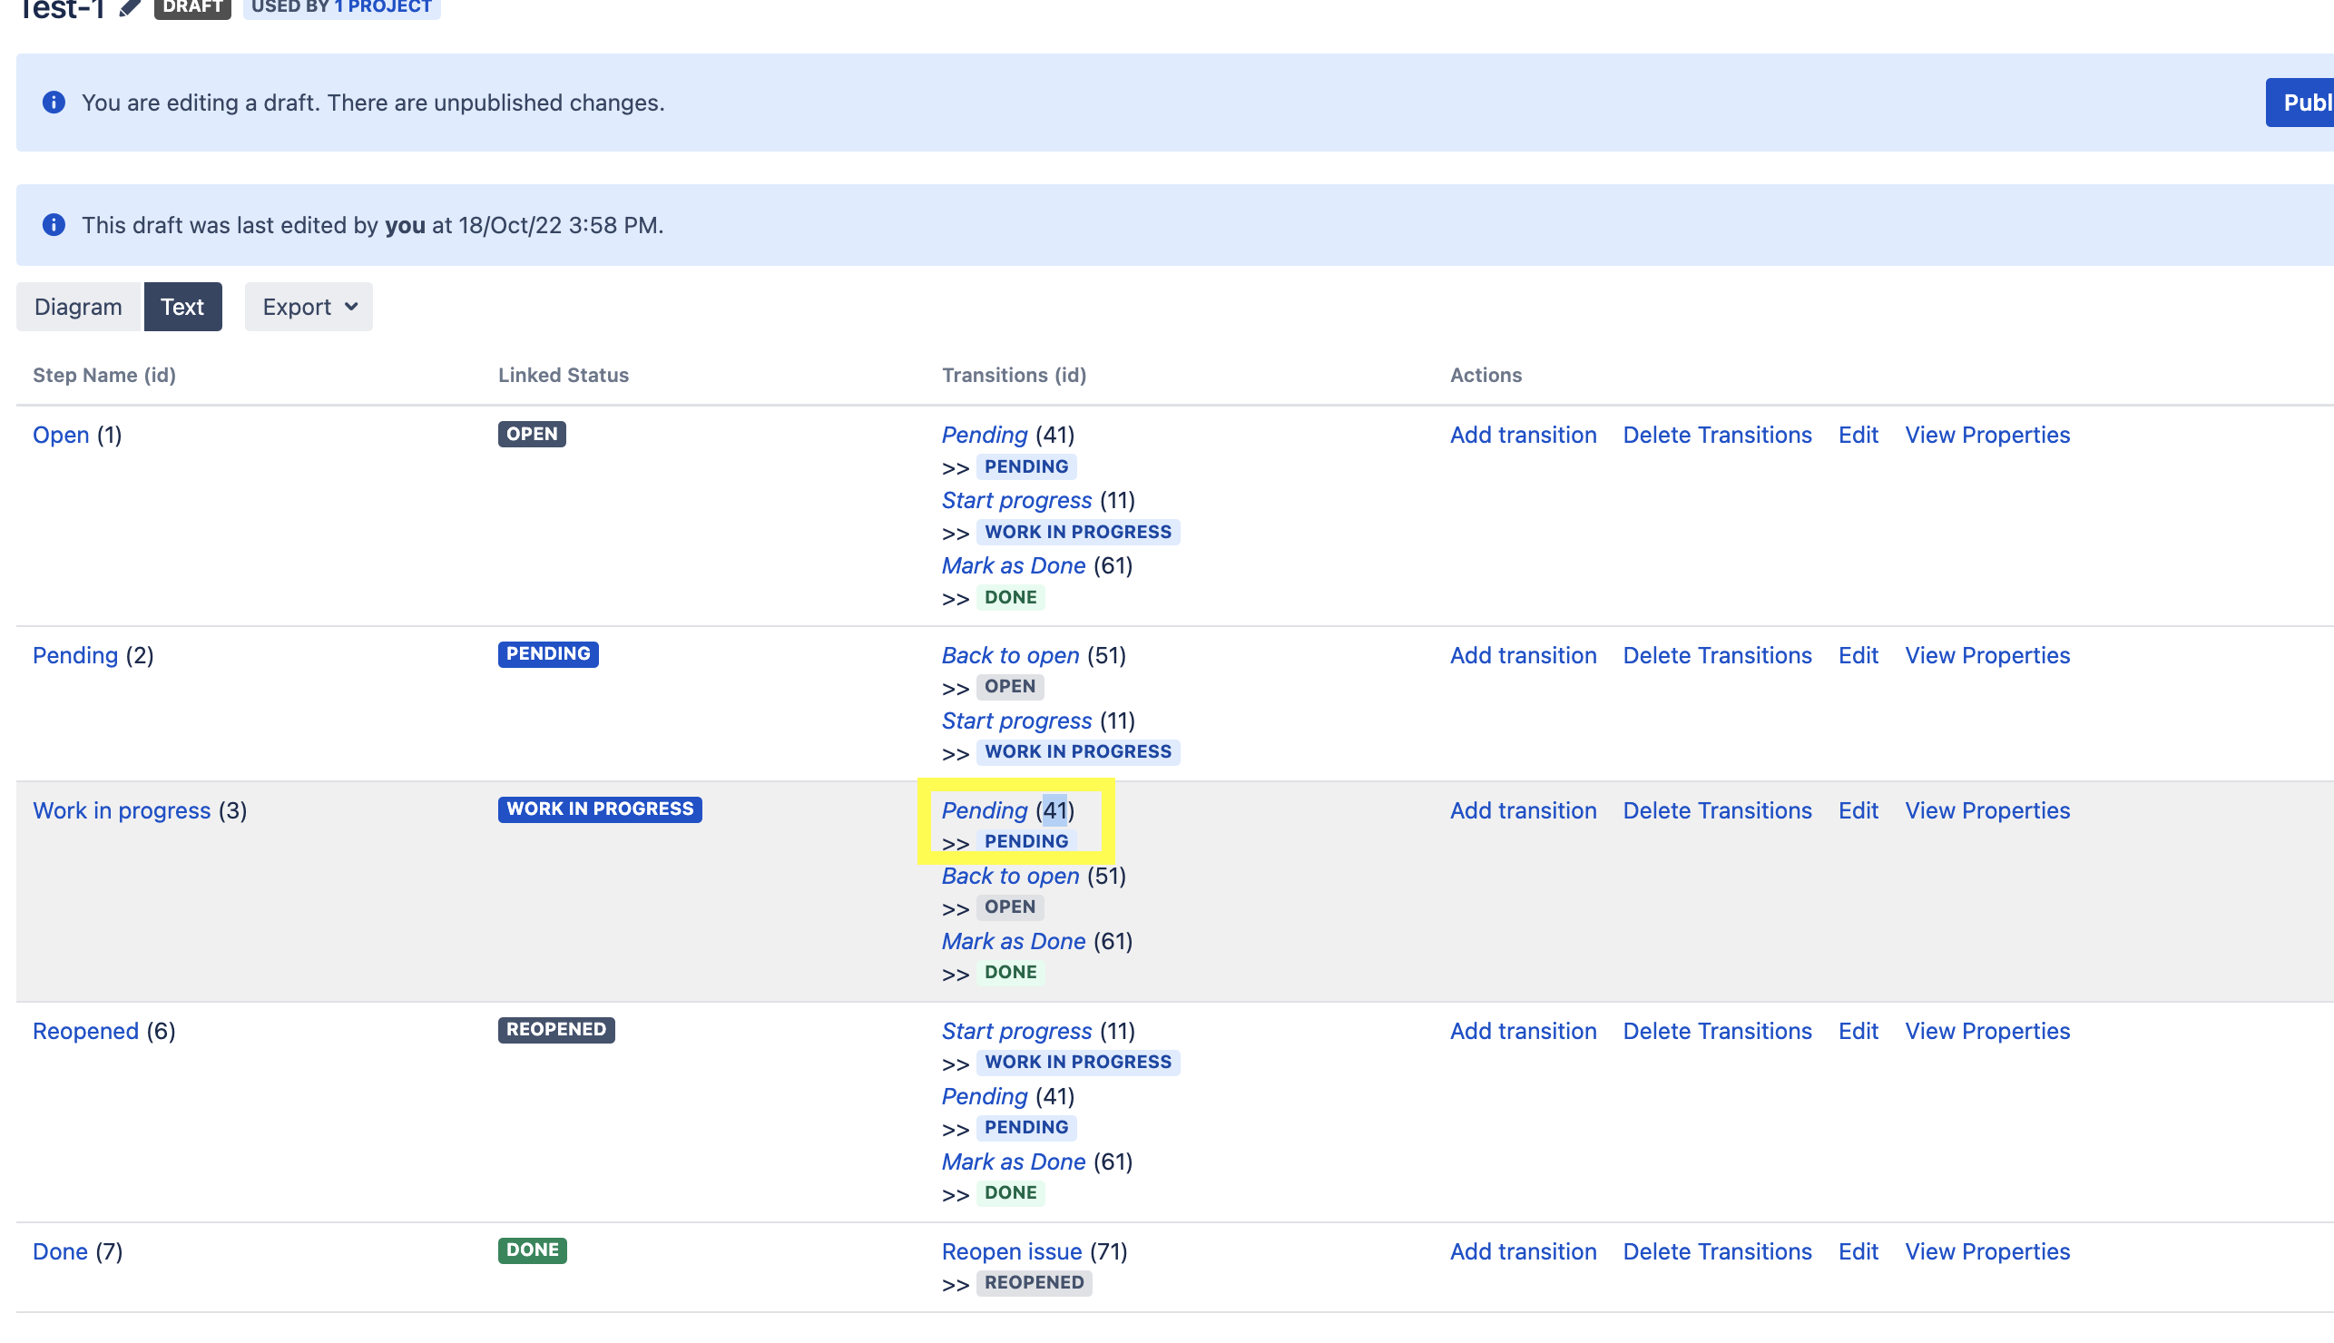Click info icon in the draft editing banner
Image resolution: width=2334 pixels, height=1343 pixels.
54,103
